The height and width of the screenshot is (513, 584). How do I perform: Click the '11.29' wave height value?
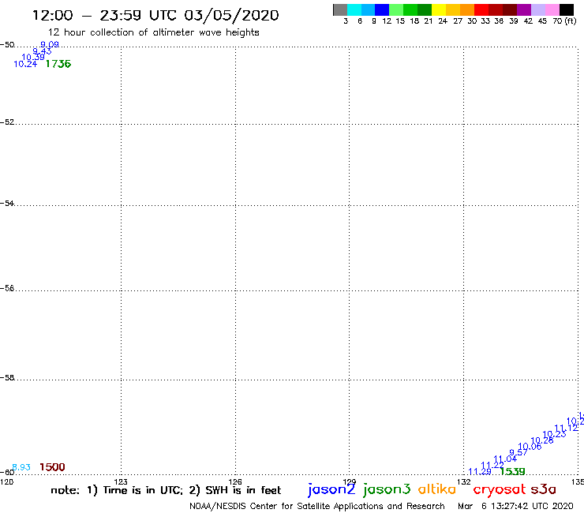click(480, 472)
